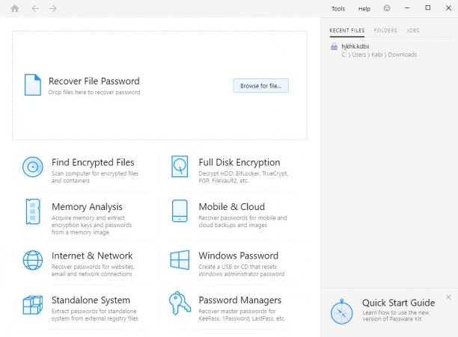Open the smiley feedback icon
The width and height of the screenshot is (458, 337).
click(x=387, y=8)
